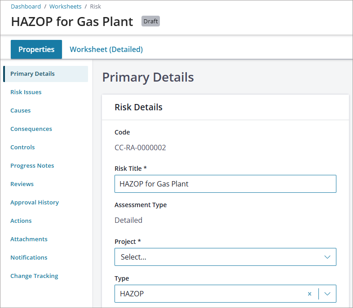Select Primary Details in sidebar
Viewport: 353px width, 308px height.
(x=46, y=74)
